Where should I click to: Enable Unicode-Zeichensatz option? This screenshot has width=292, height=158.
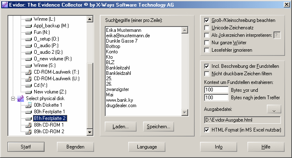pos(207,28)
